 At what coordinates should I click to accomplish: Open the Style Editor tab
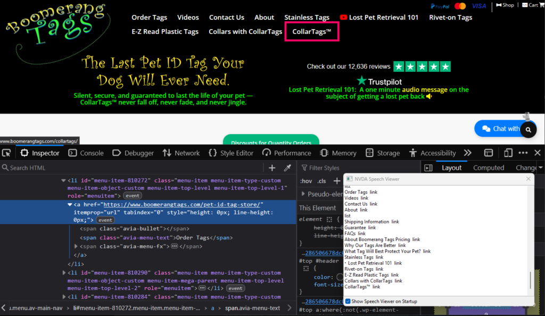(x=231, y=153)
